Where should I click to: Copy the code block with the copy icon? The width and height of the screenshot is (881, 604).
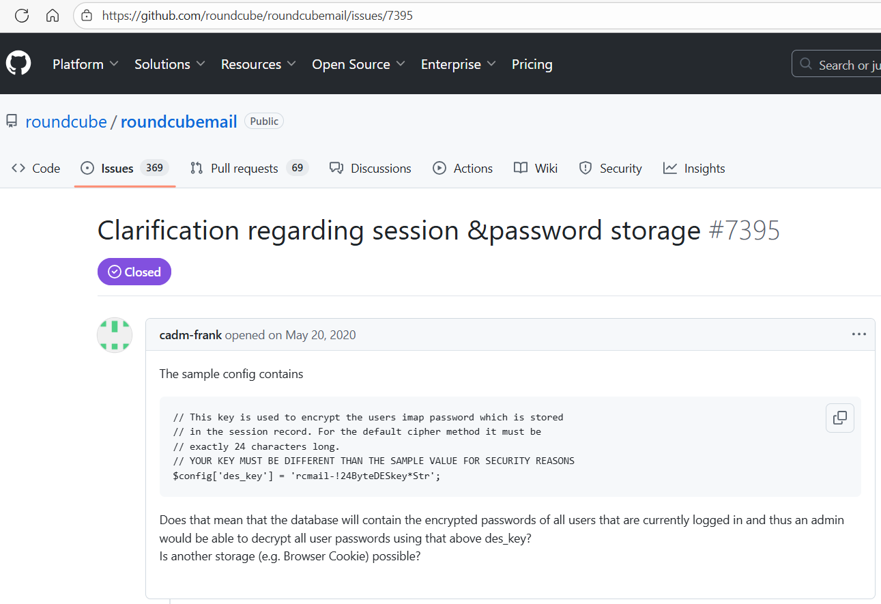839,418
